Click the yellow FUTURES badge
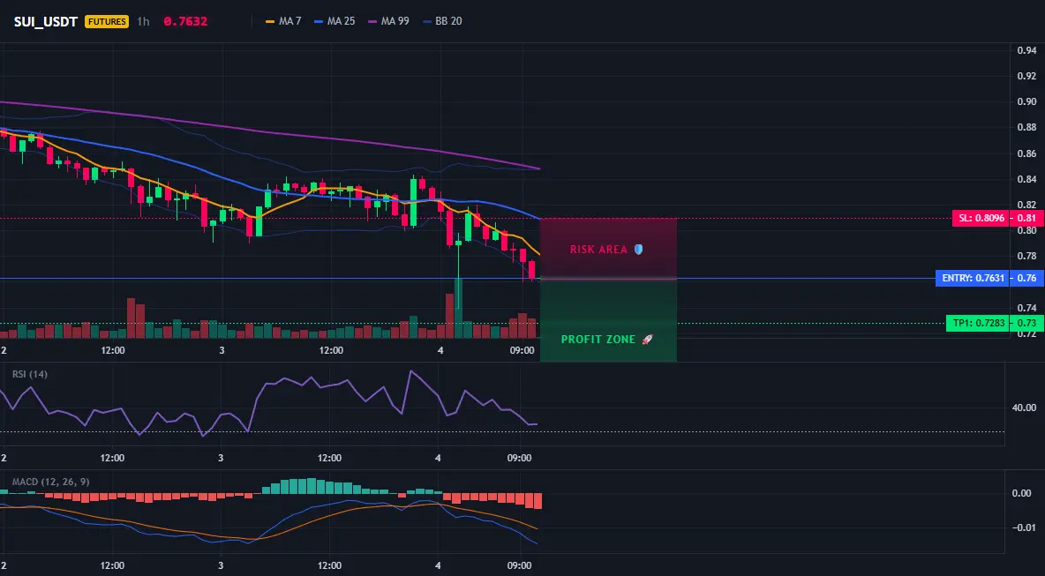1045x576 pixels. tap(107, 21)
